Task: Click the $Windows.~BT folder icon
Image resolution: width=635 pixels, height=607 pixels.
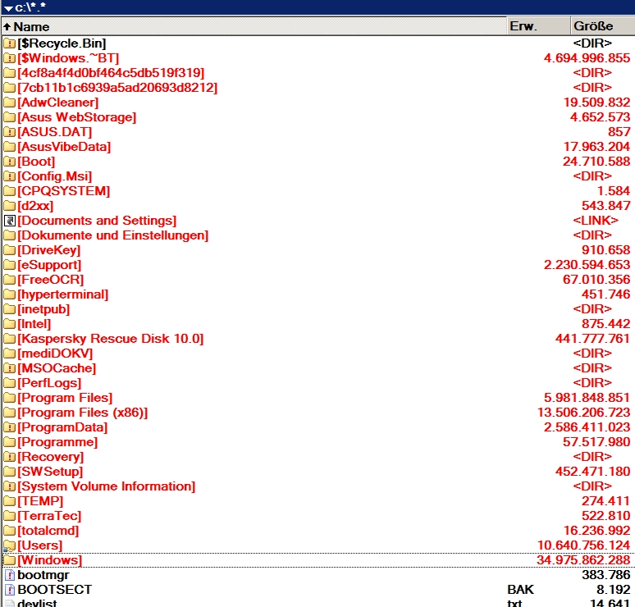Action: tap(9, 58)
